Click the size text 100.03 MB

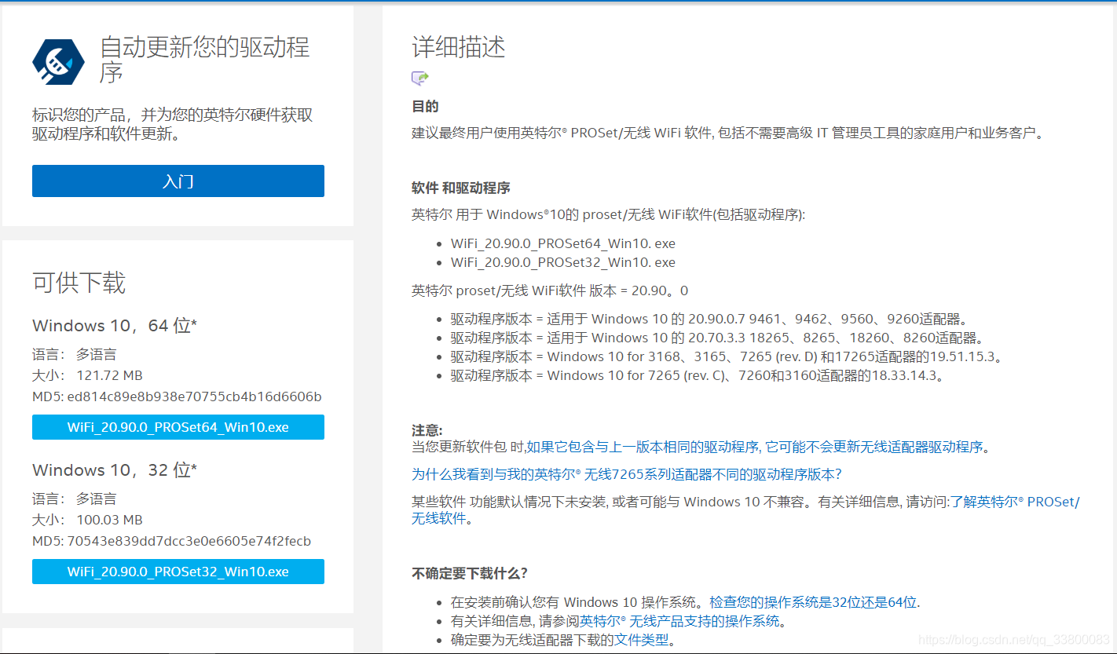pyautogui.click(x=109, y=520)
